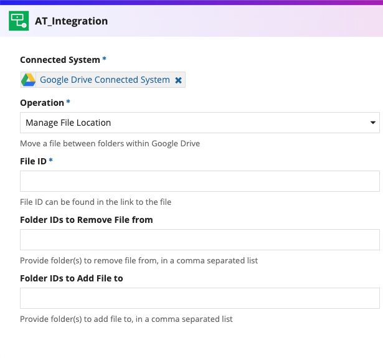Viewport: 383px width, 358px height.
Task: Open the Google Drive Connected System link
Action: tap(105, 80)
